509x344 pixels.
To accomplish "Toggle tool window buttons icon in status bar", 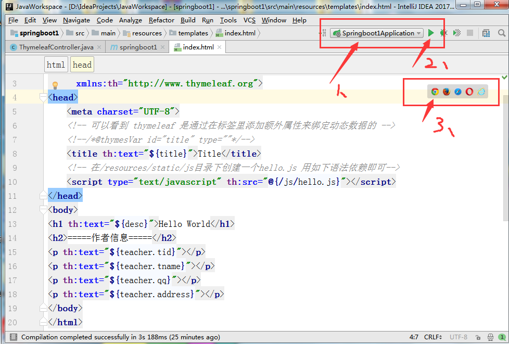I will coord(14,337).
